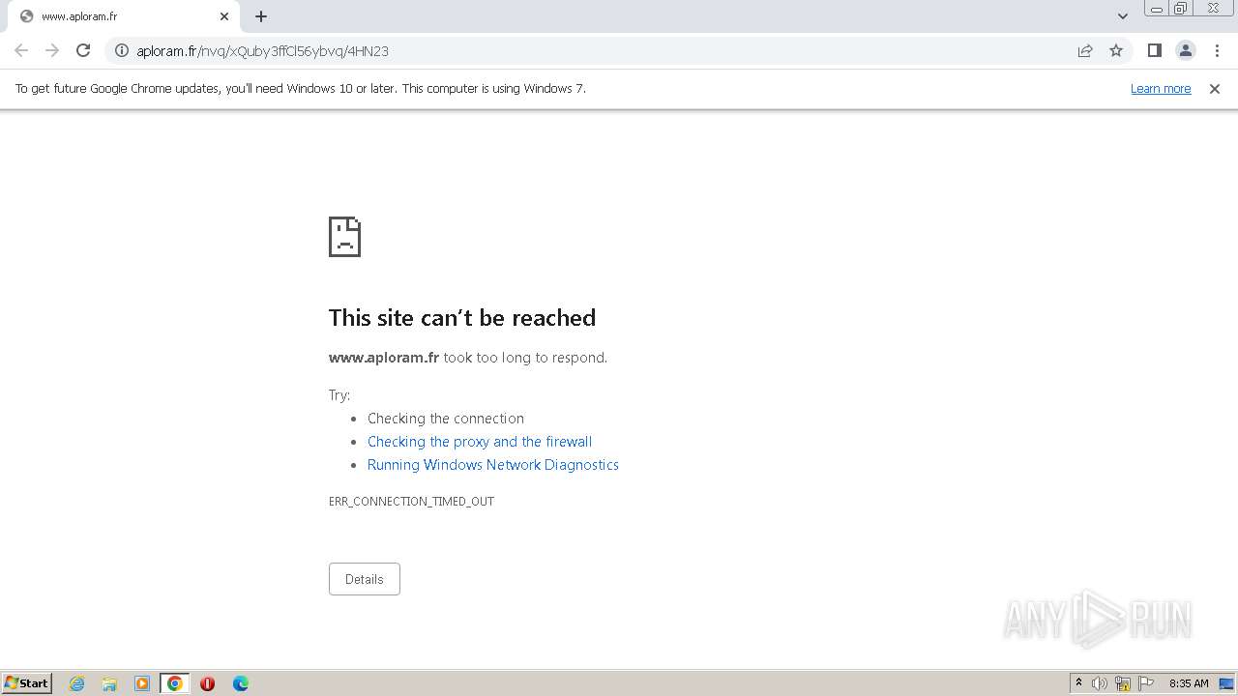Click Running Windows Network Diagnostics link
This screenshot has height=696, width=1238.
(x=493, y=465)
